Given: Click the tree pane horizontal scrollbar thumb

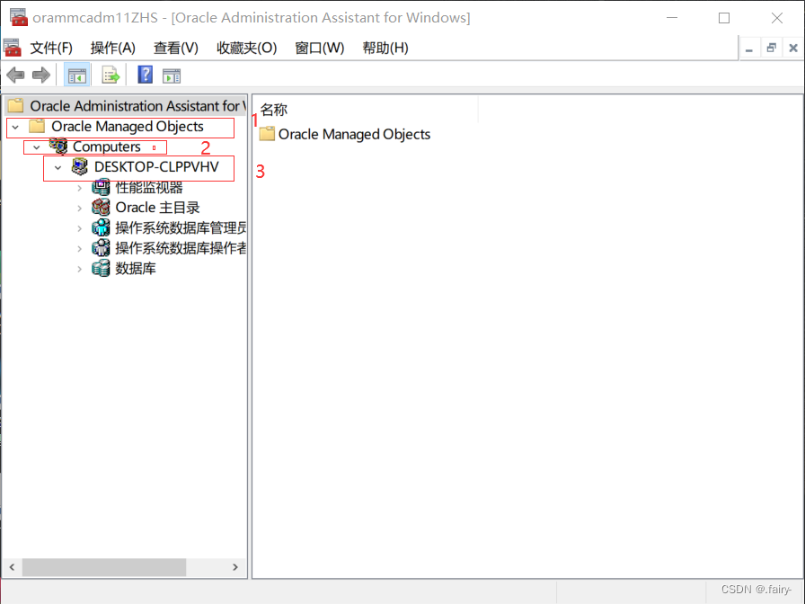Looking at the screenshot, I should (103, 567).
